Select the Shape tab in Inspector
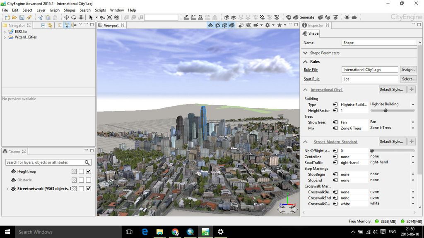Viewport: 424px width, 238px height. click(311, 33)
